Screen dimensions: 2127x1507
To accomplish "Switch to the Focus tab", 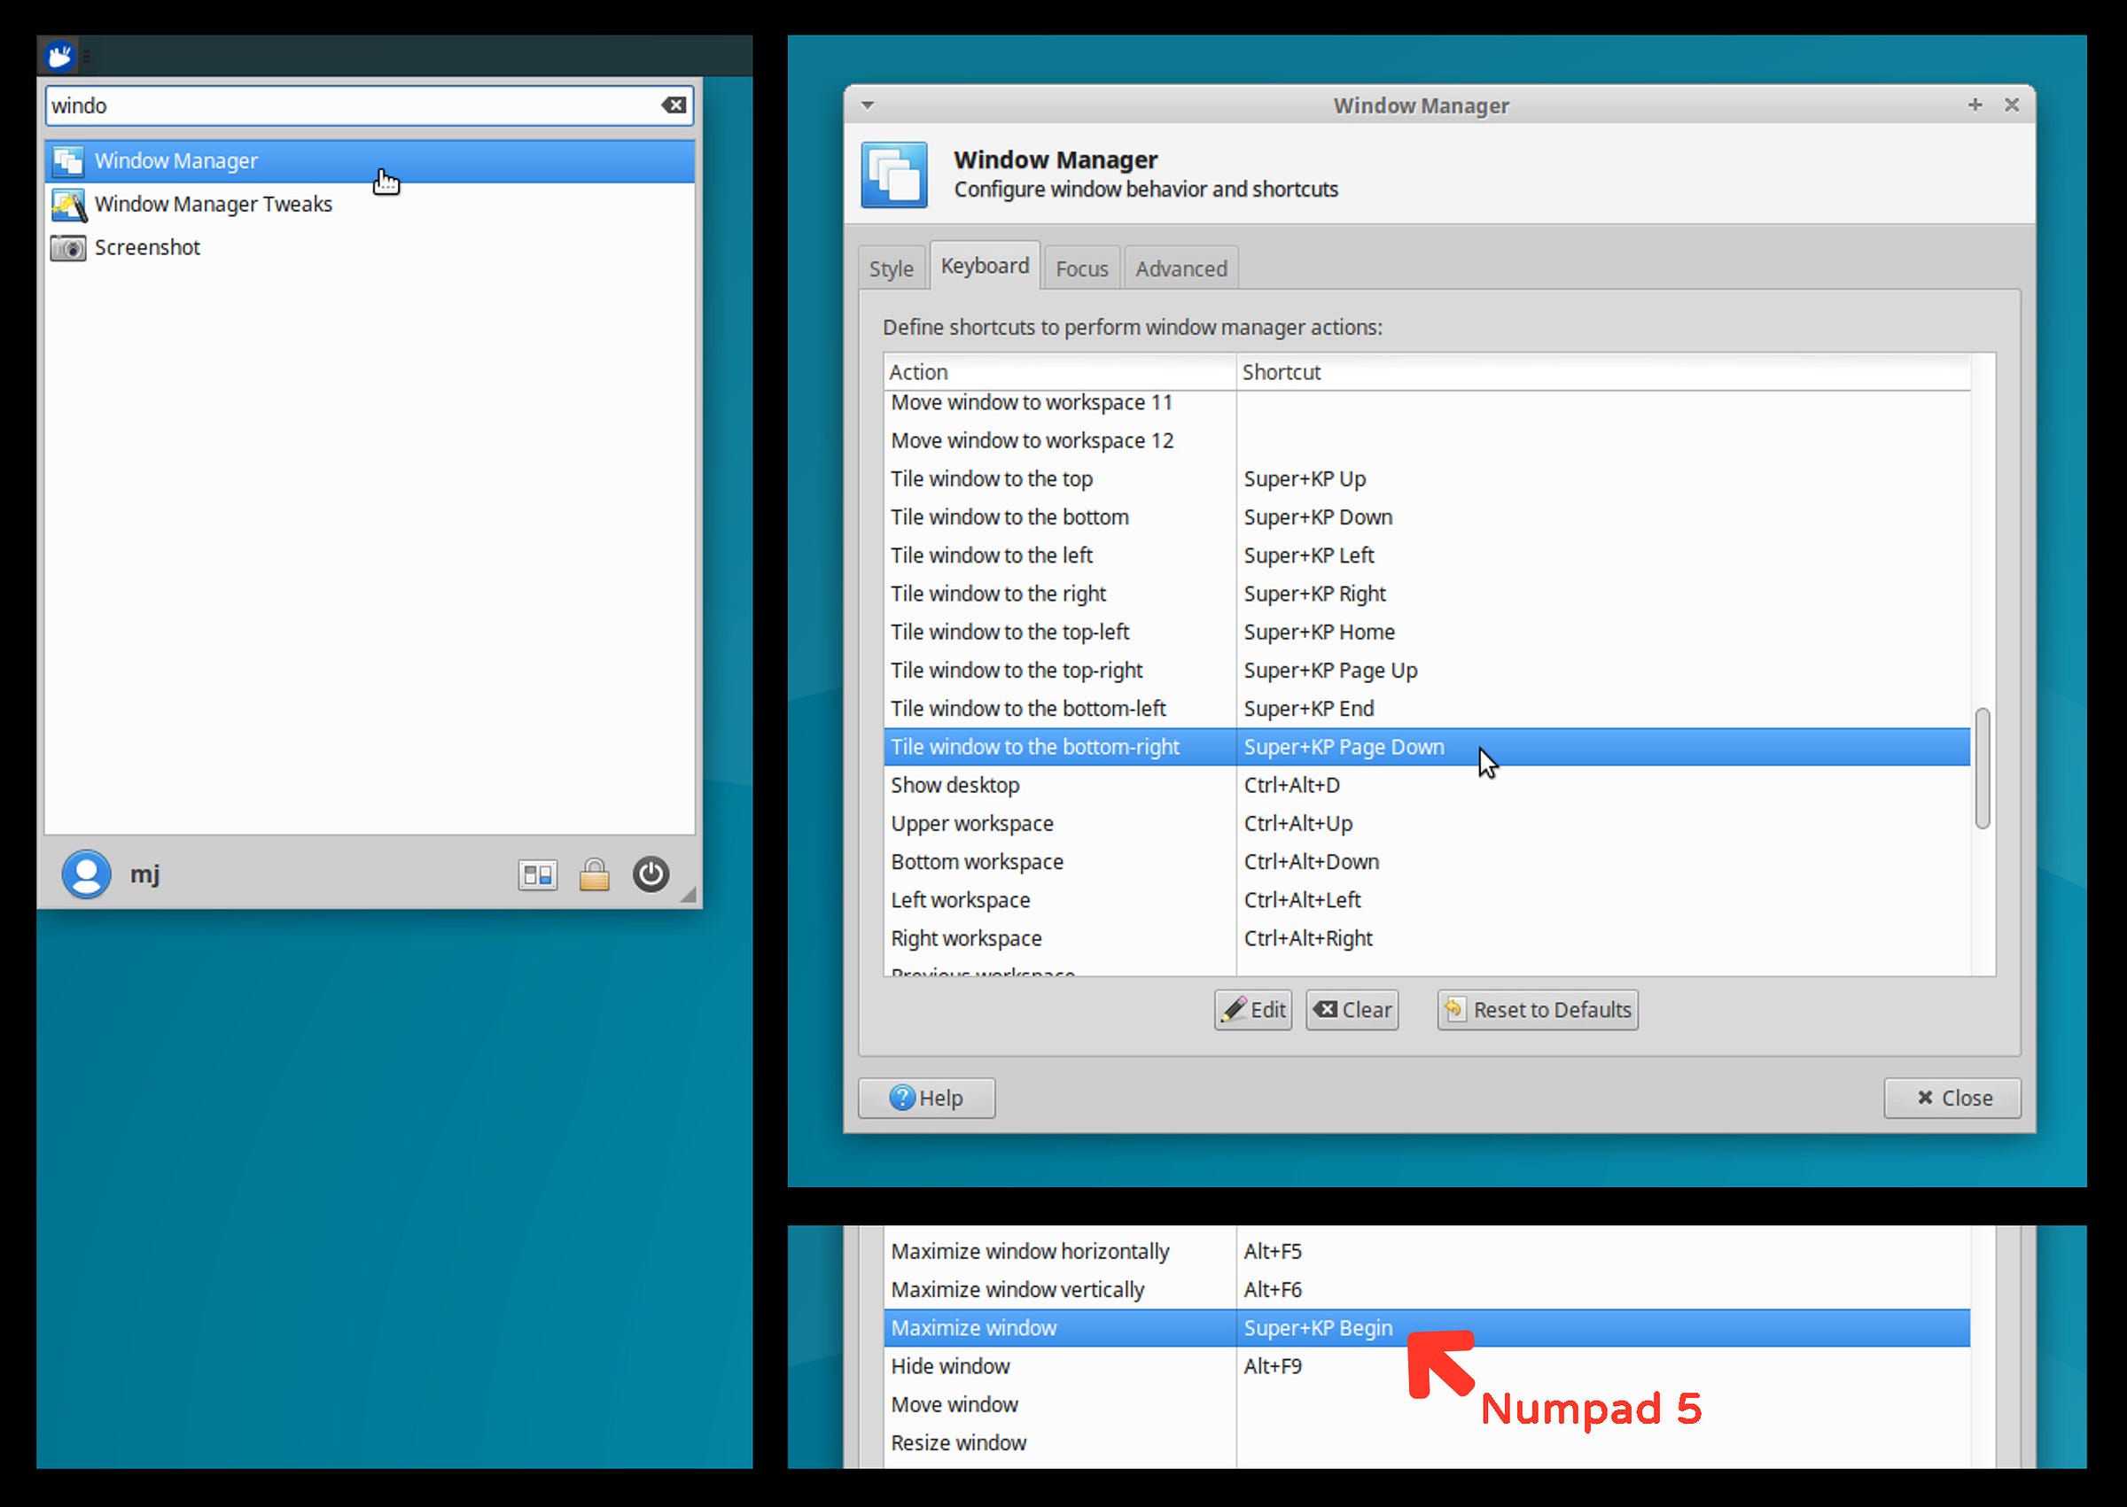I will point(1081,269).
